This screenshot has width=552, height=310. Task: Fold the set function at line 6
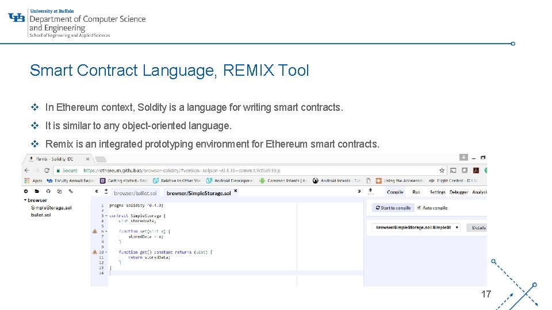[106, 231]
